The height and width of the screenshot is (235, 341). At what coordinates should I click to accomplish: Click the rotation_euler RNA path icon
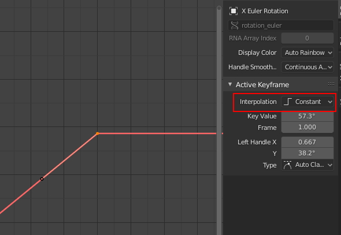pos(235,25)
